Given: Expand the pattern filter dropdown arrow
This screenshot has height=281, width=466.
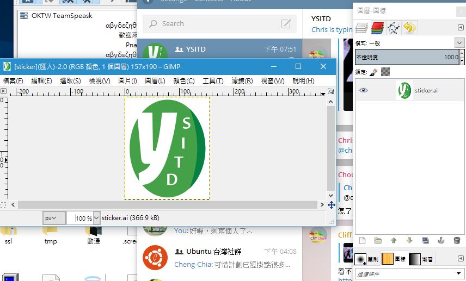Looking at the screenshot, I should coord(459,273).
